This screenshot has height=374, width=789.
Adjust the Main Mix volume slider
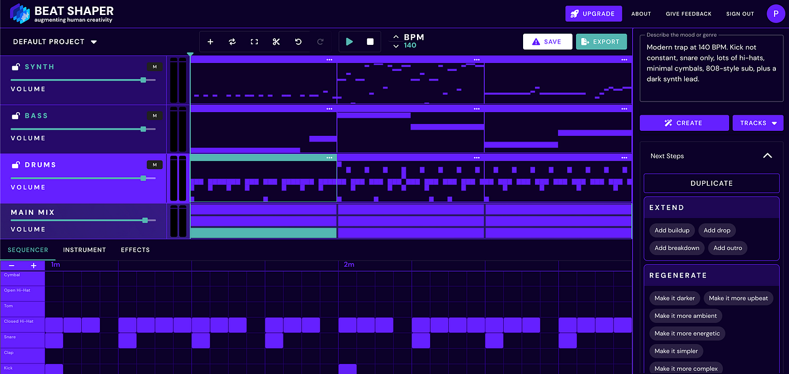tap(83, 220)
